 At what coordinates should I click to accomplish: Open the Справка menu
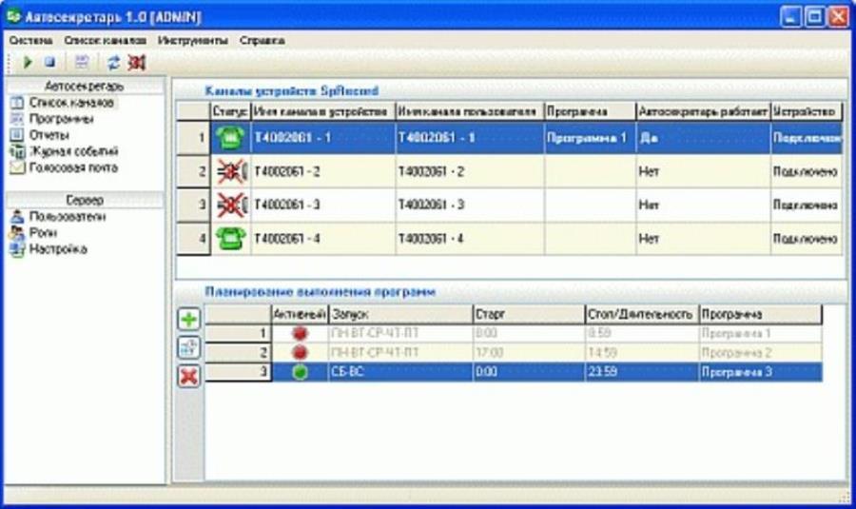point(262,41)
